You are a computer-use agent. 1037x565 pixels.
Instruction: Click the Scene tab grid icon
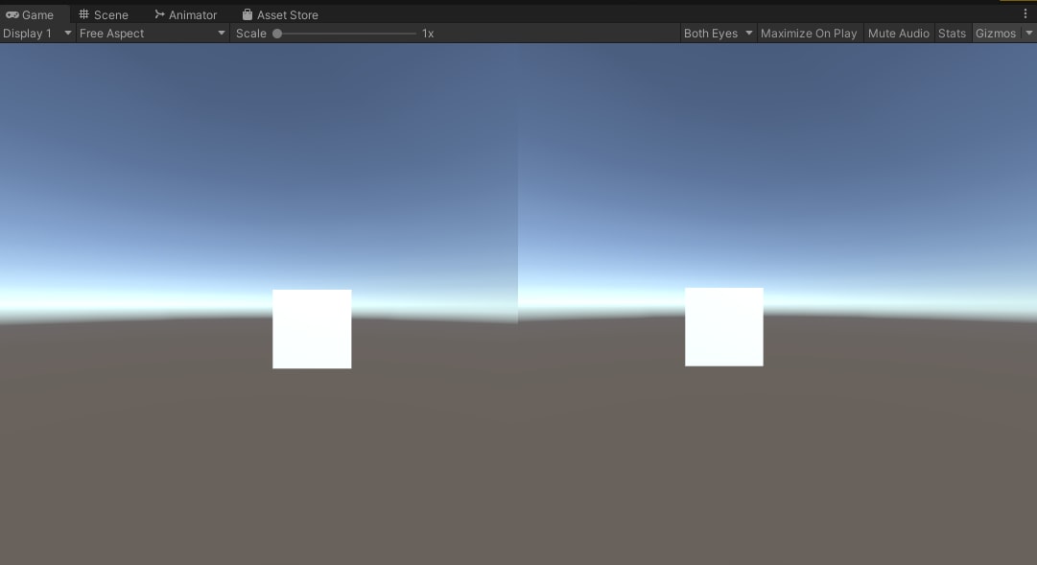tap(84, 13)
